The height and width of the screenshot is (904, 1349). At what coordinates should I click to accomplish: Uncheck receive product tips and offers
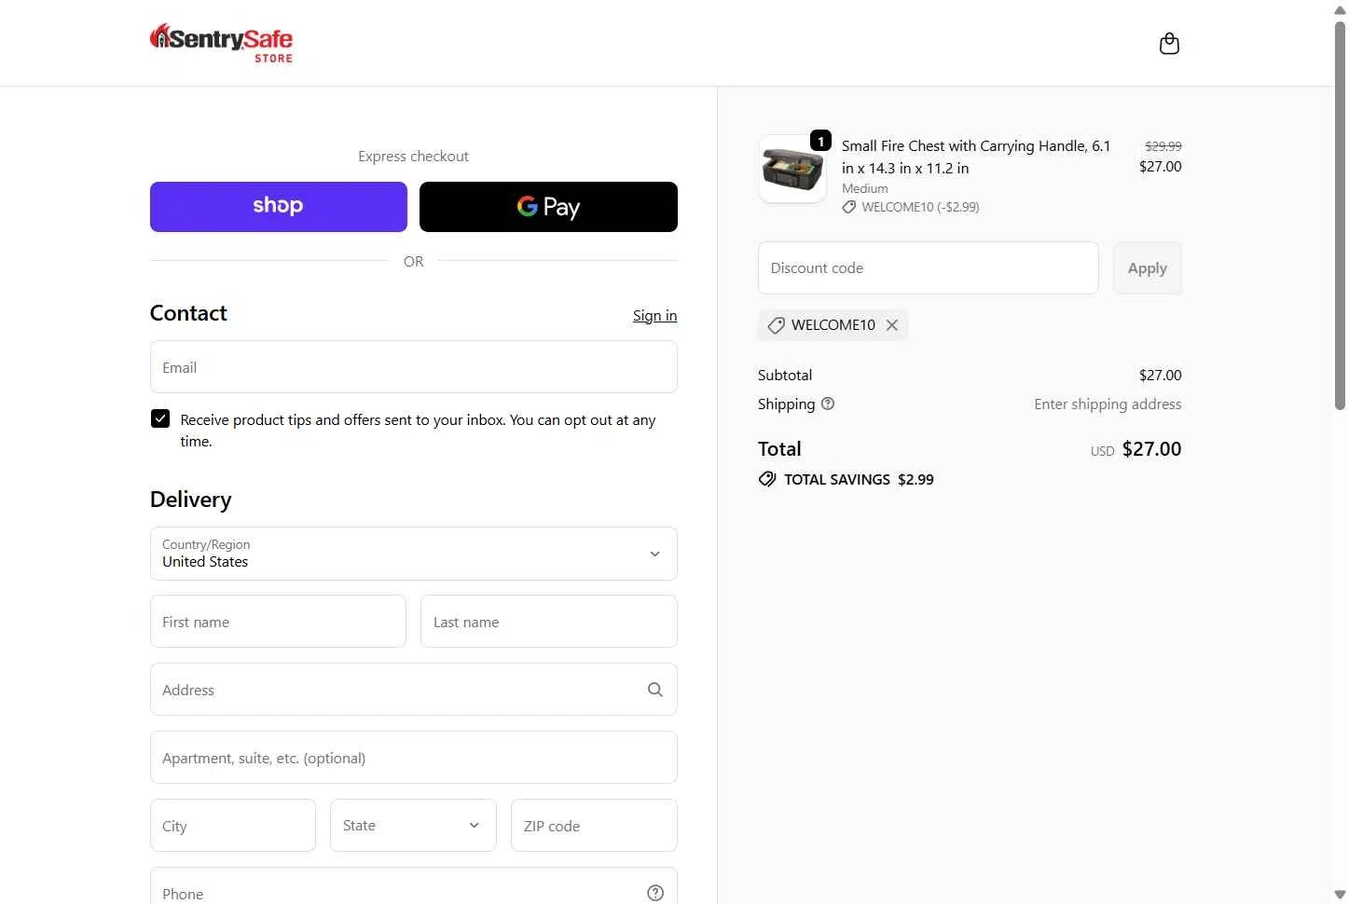(x=160, y=418)
